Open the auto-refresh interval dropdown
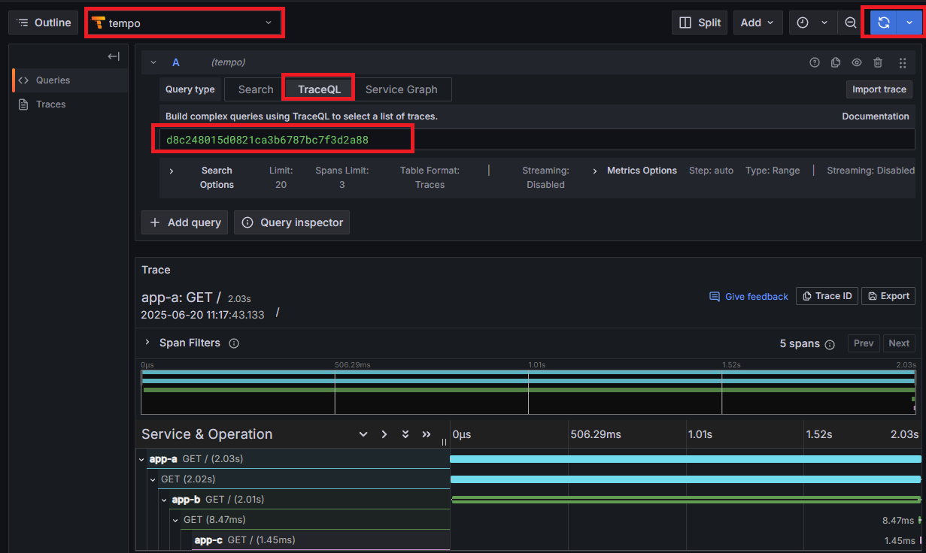 [x=909, y=23]
